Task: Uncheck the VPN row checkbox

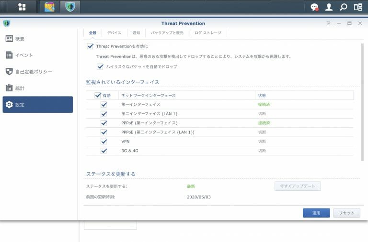Action: click(x=104, y=142)
